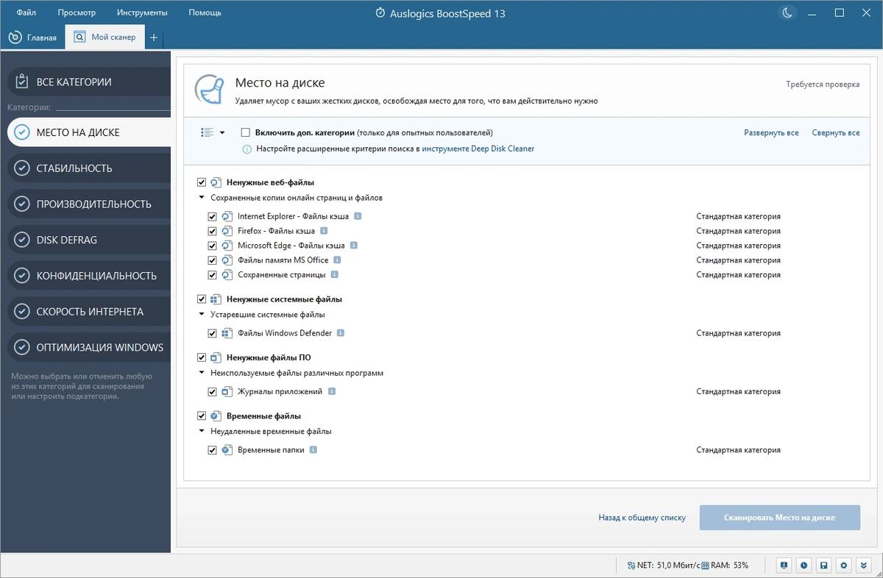Click the double-chevron icon in status bar

[864, 565]
